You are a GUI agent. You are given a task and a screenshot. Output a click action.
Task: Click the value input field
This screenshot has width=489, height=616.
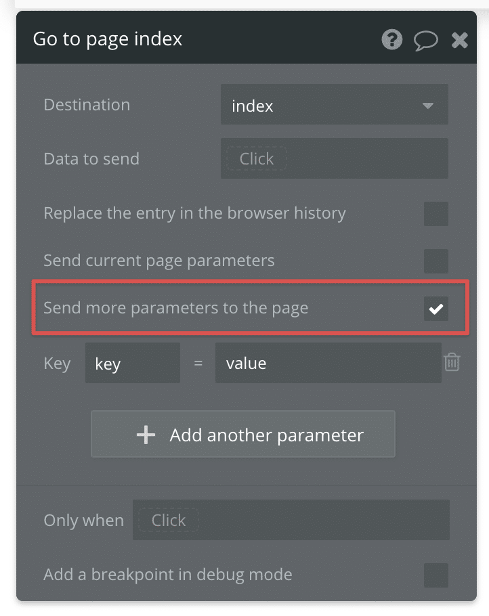click(328, 363)
